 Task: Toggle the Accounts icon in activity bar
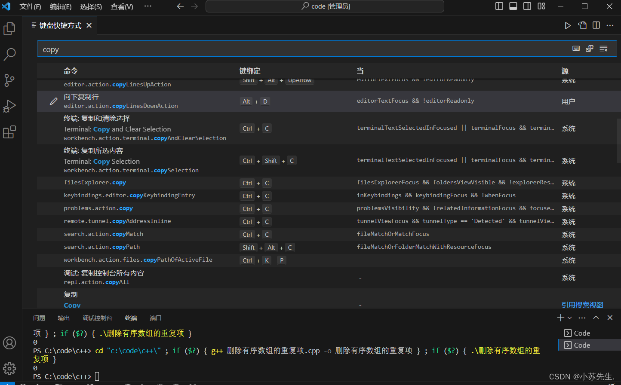(9, 343)
